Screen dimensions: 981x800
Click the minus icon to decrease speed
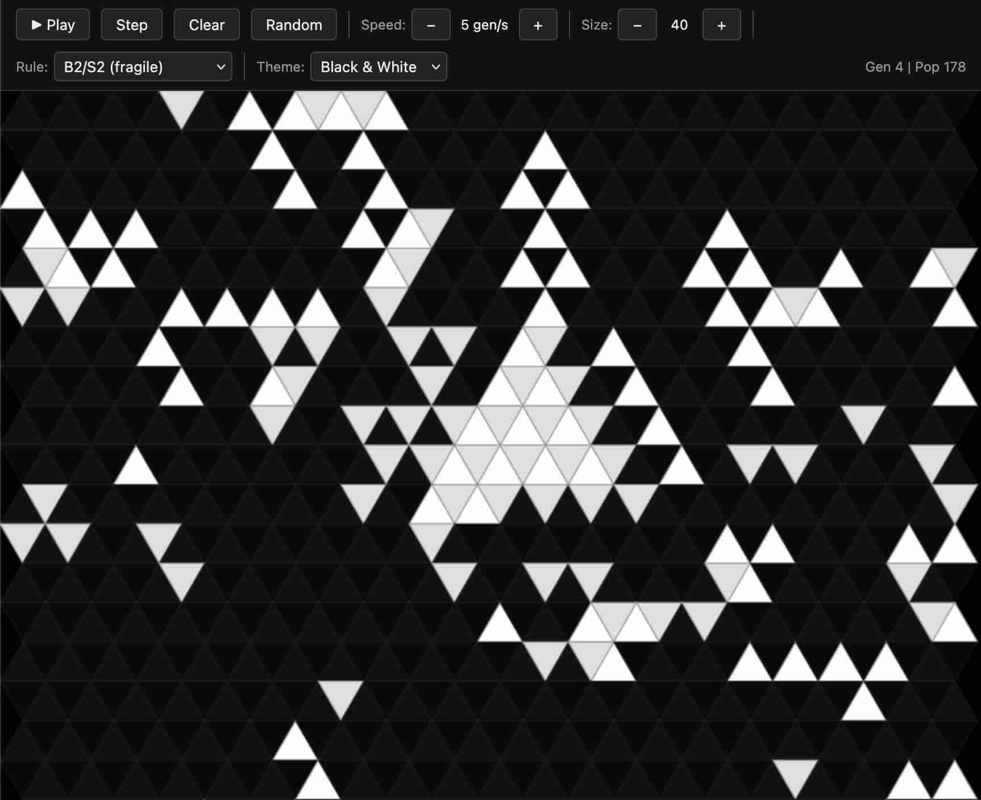[x=430, y=24]
